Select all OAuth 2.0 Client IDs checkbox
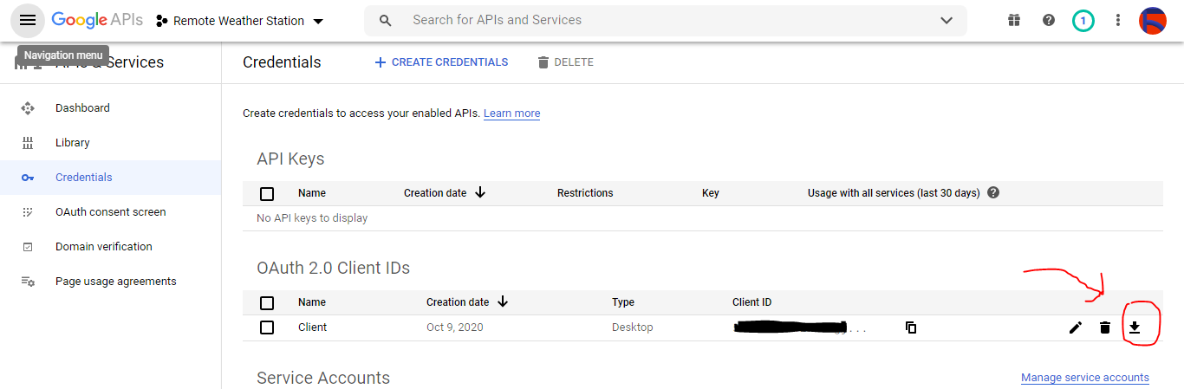 click(267, 302)
